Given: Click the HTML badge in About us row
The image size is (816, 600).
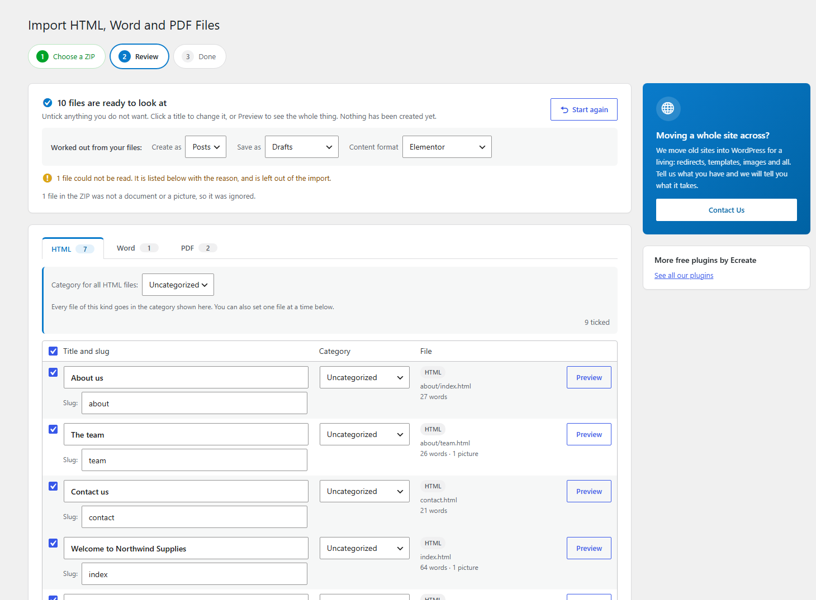Looking at the screenshot, I should pos(433,372).
